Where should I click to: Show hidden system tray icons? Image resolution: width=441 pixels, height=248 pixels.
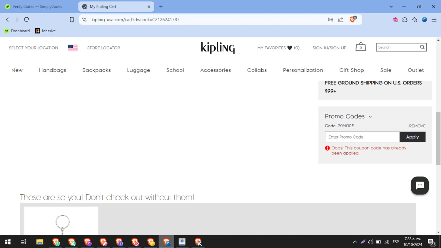coord(355,242)
